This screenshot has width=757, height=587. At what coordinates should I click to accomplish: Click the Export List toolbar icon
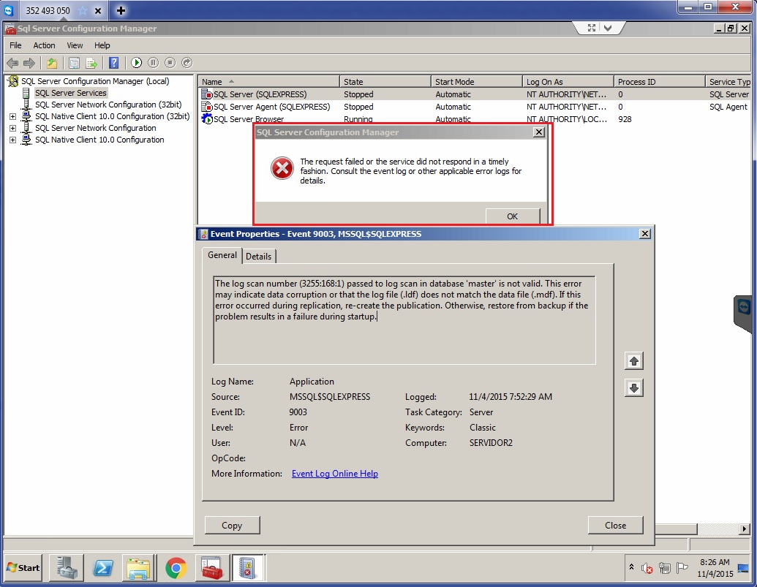[x=91, y=63]
